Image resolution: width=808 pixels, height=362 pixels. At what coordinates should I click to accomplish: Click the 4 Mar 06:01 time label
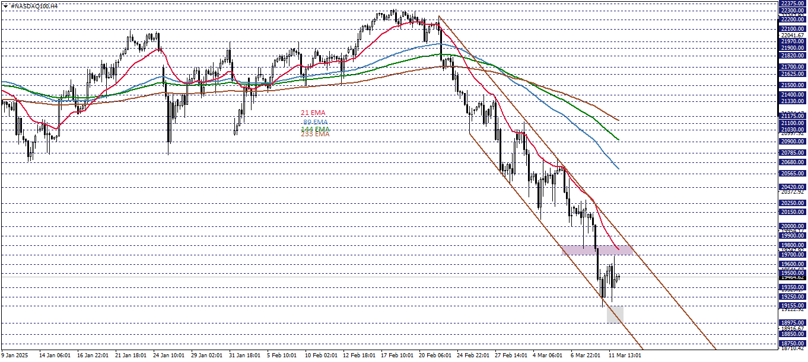point(548,355)
